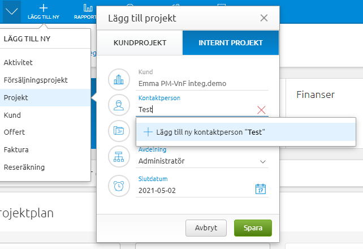Clear Kontaktperson field with red X
This screenshot has width=363, height=249.
click(x=261, y=110)
